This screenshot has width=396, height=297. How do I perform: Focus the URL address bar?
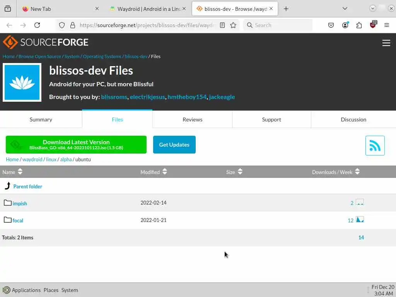[x=147, y=25]
